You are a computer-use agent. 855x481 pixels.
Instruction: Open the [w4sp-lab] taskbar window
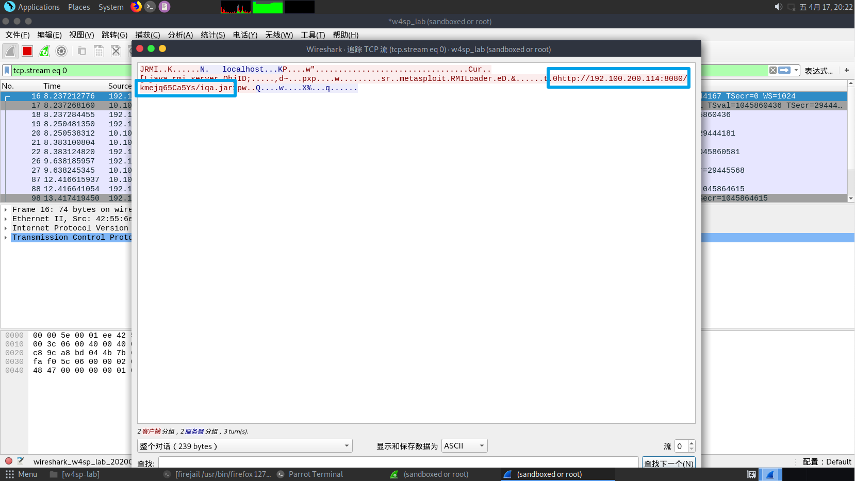tap(75, 474)
